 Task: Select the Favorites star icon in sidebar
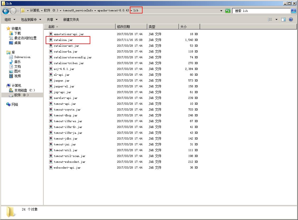pyautogui.click(x=8, y=28)
